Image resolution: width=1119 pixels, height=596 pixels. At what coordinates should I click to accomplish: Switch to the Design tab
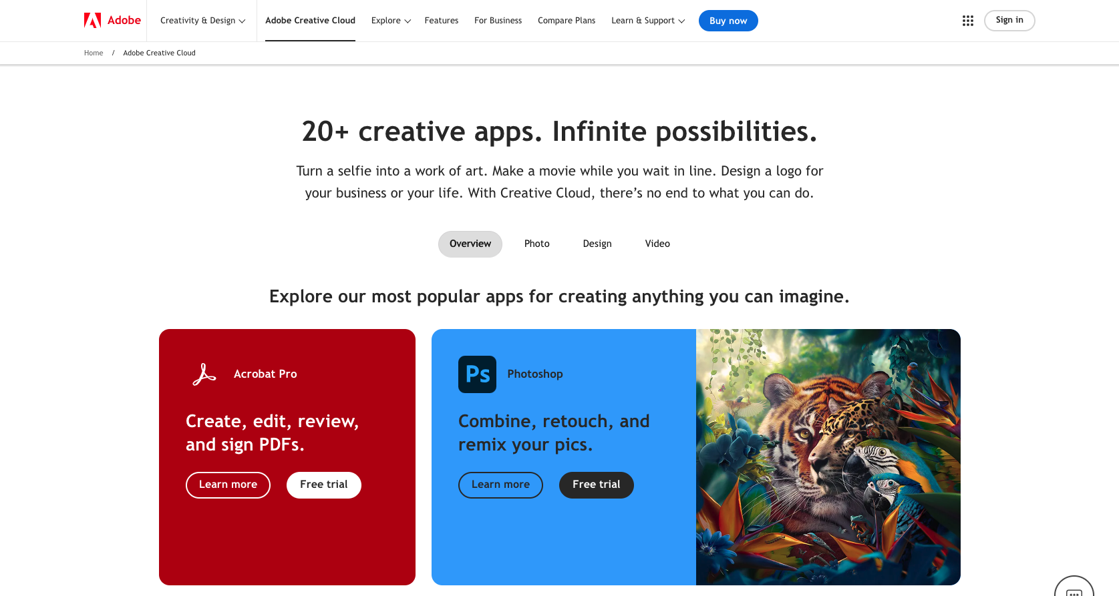[x=597, y=244]
